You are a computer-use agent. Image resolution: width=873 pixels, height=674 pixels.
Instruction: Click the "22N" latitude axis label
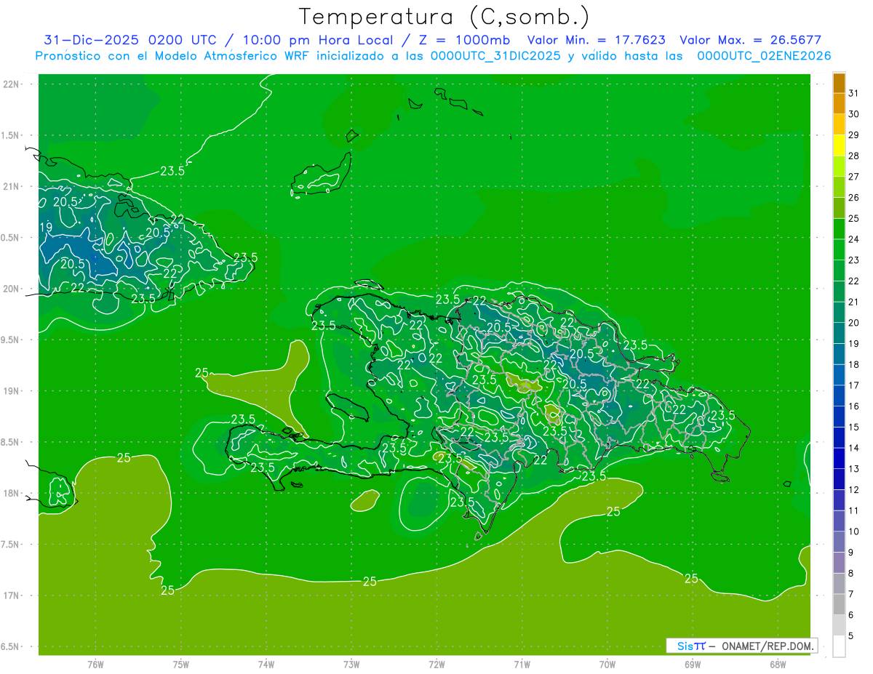12,84
